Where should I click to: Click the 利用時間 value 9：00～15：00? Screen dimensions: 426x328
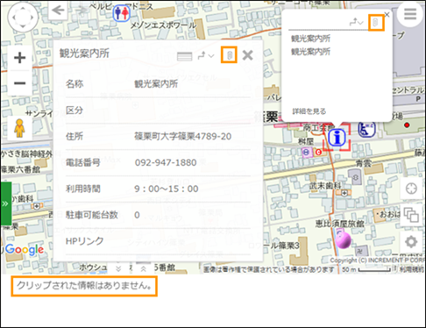[x=167, y=189]
